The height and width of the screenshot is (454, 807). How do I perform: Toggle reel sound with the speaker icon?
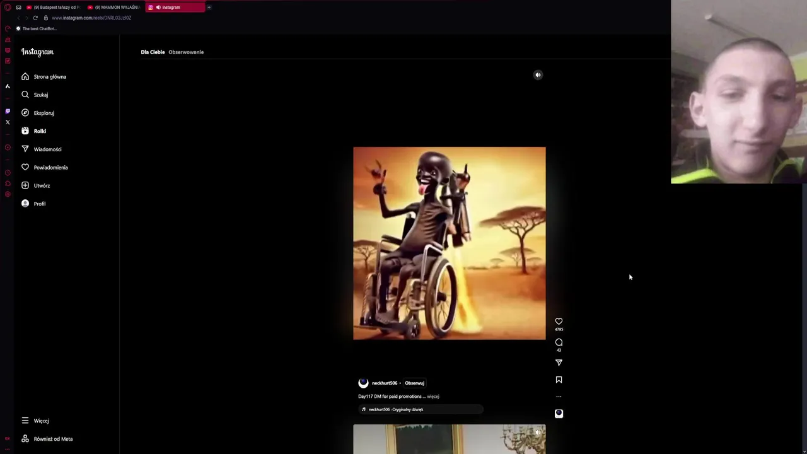coord(538,75)
